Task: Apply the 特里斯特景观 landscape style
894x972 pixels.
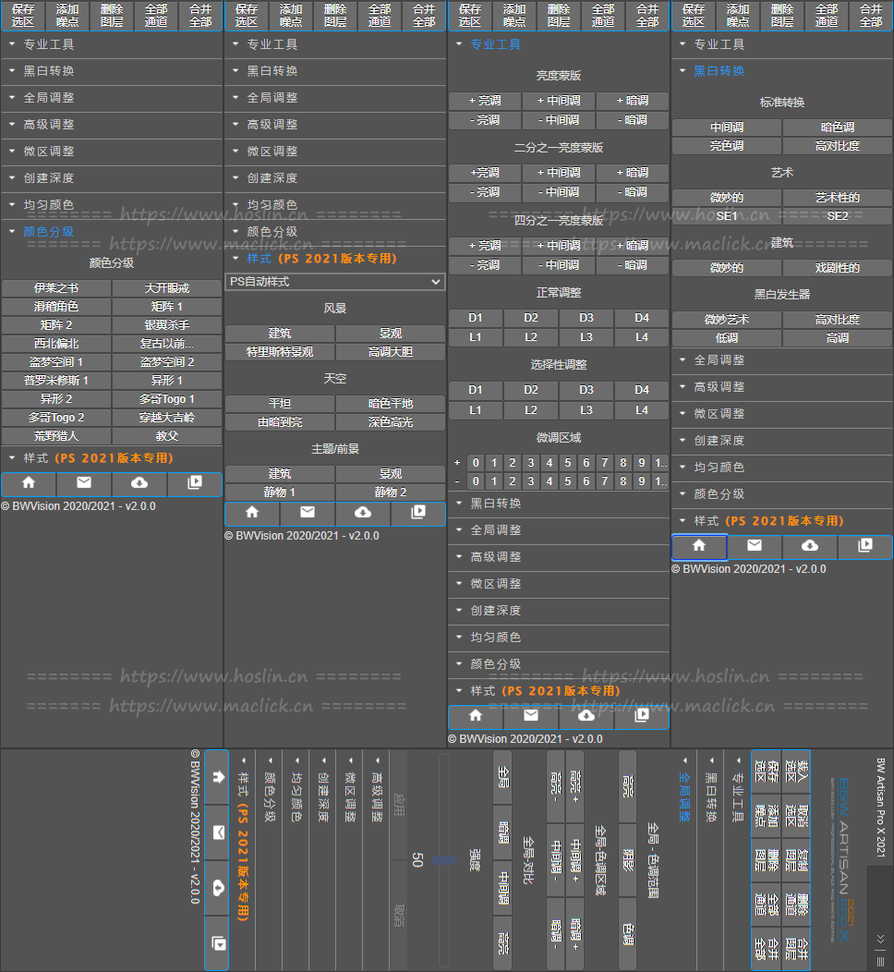Action: (x=279, y=352)
